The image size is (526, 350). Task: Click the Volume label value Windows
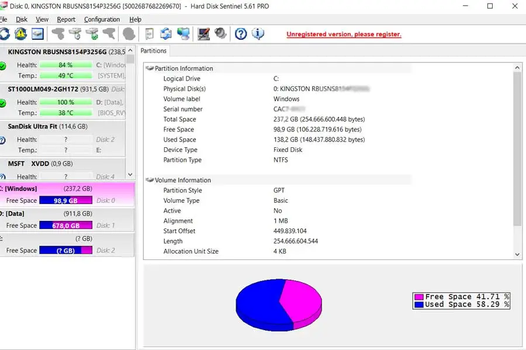pyautogui.click(x=286, y=99)
